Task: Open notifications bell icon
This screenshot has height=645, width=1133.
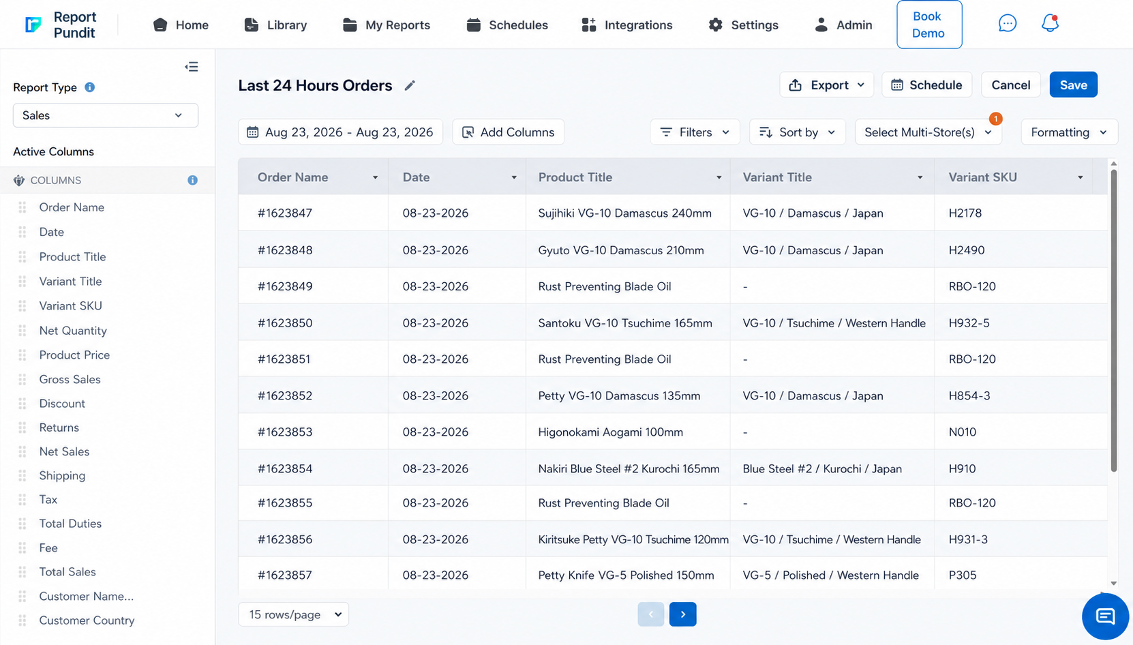Action: 1050,24
